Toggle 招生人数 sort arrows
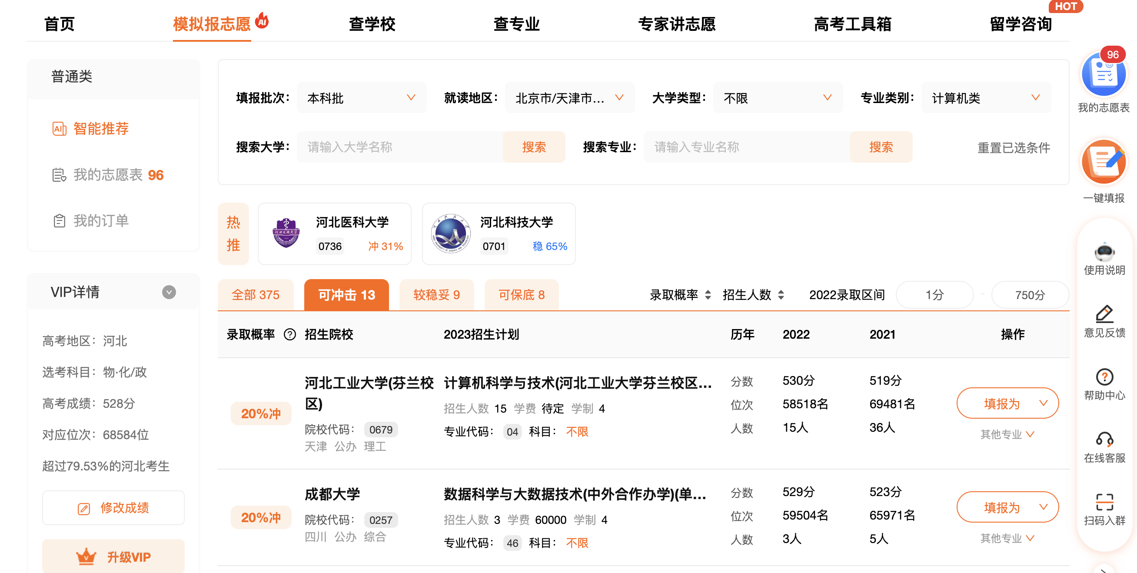This screenshot has width=1137, height=573. 780,295
